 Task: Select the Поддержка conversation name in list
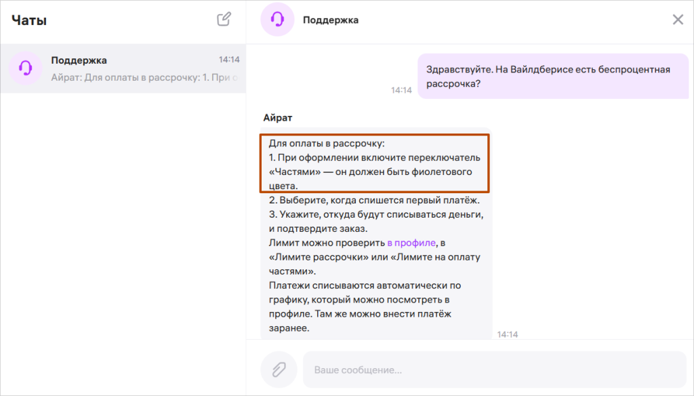(79, 60)
